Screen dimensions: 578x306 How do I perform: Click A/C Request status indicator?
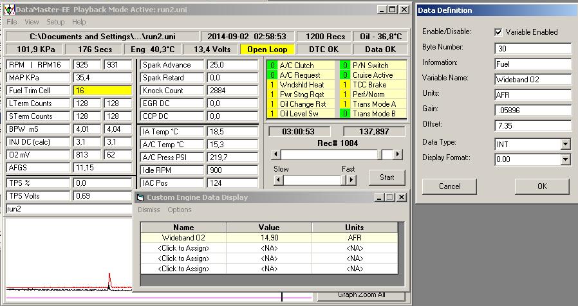(272, 75)
